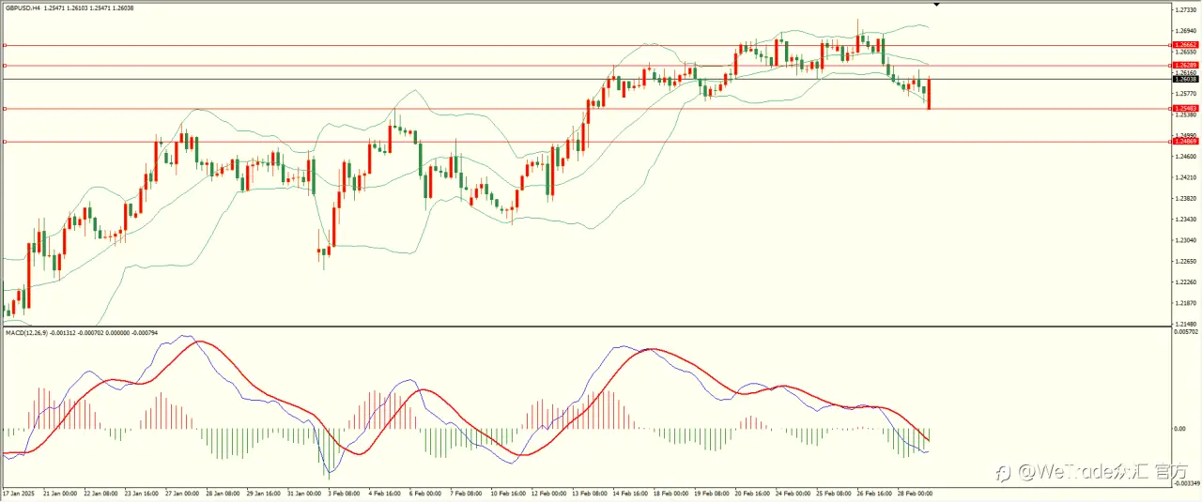Select the left anchor of the 1.24869 line

pyautogui.click(x=5, y=142)
